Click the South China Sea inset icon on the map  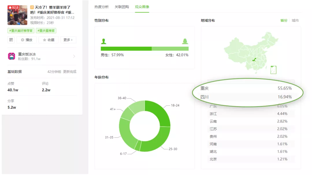pyautogui.click(x=273, y=70)
